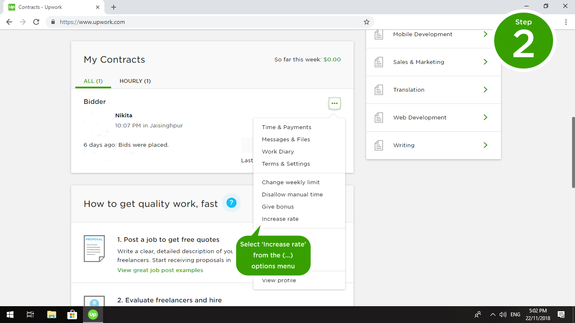Click the blue question mark help icon

(231, 203)
